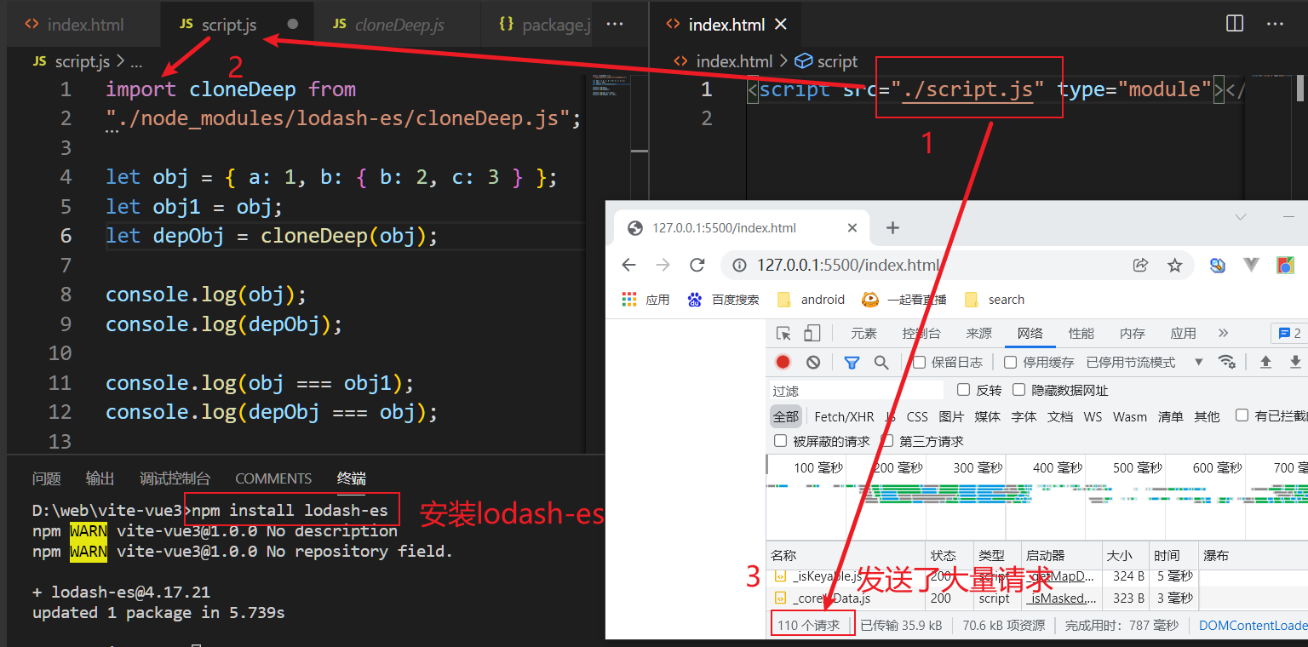The height and width of the screenshot is (647, 1308).
Task: Click the DOMContentLoaded link in network summary
Action: [1253, 625]
